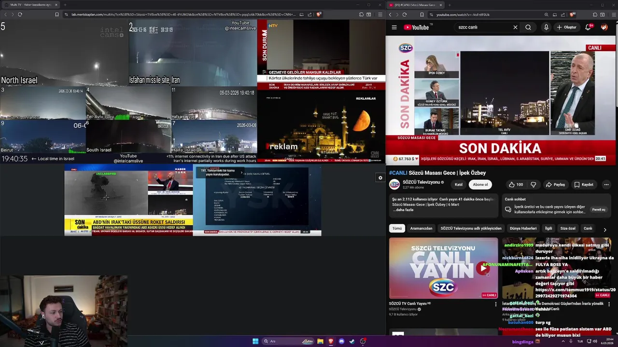Image resolution: width=618 pixels, height=347 pixels.
Task: Go back in the YouTube window
Action: coord(390,15)
